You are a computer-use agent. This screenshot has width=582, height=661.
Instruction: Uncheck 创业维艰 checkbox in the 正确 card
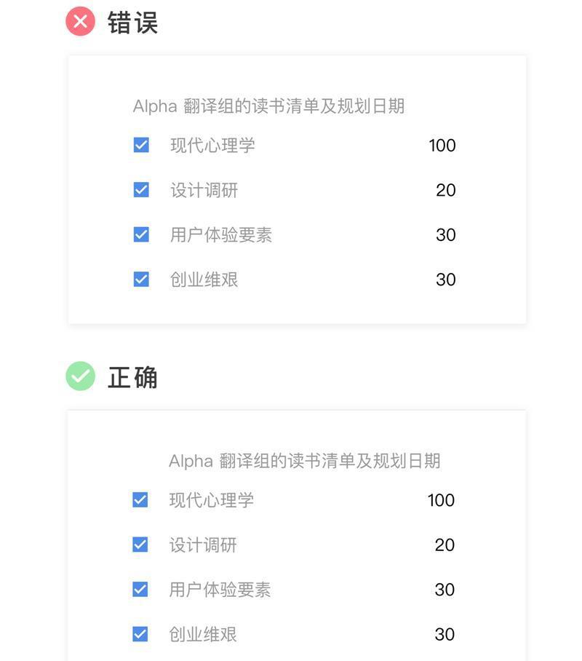[x=140, y=634]
